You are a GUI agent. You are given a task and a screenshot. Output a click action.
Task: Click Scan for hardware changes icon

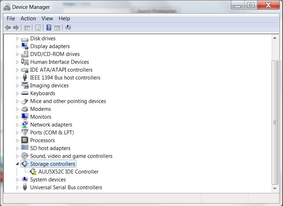pyautogui.click(x=68, y=27)
